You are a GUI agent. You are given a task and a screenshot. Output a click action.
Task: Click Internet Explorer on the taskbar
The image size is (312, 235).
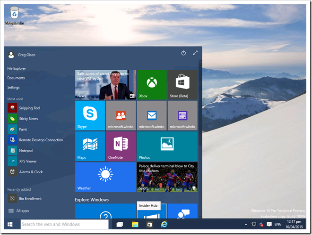coord(165,225)
